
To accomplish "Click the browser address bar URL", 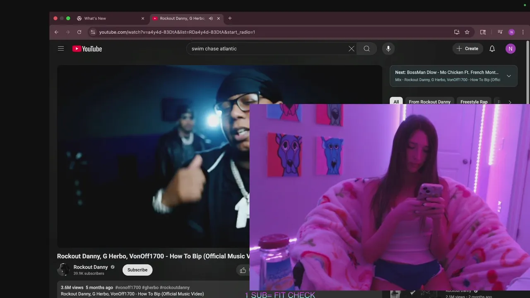I will click(177, 32).
